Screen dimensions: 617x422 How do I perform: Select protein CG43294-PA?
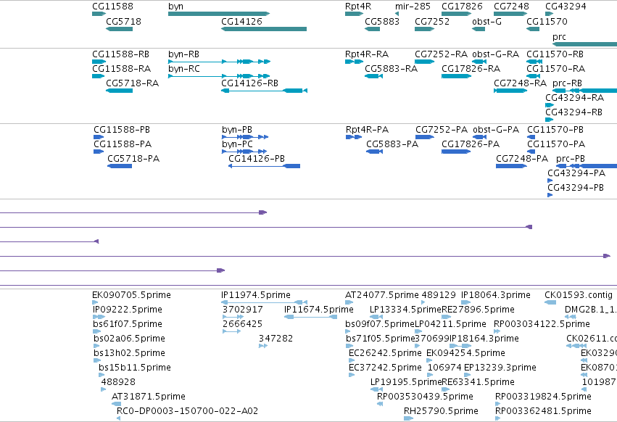tap(550, 181)
